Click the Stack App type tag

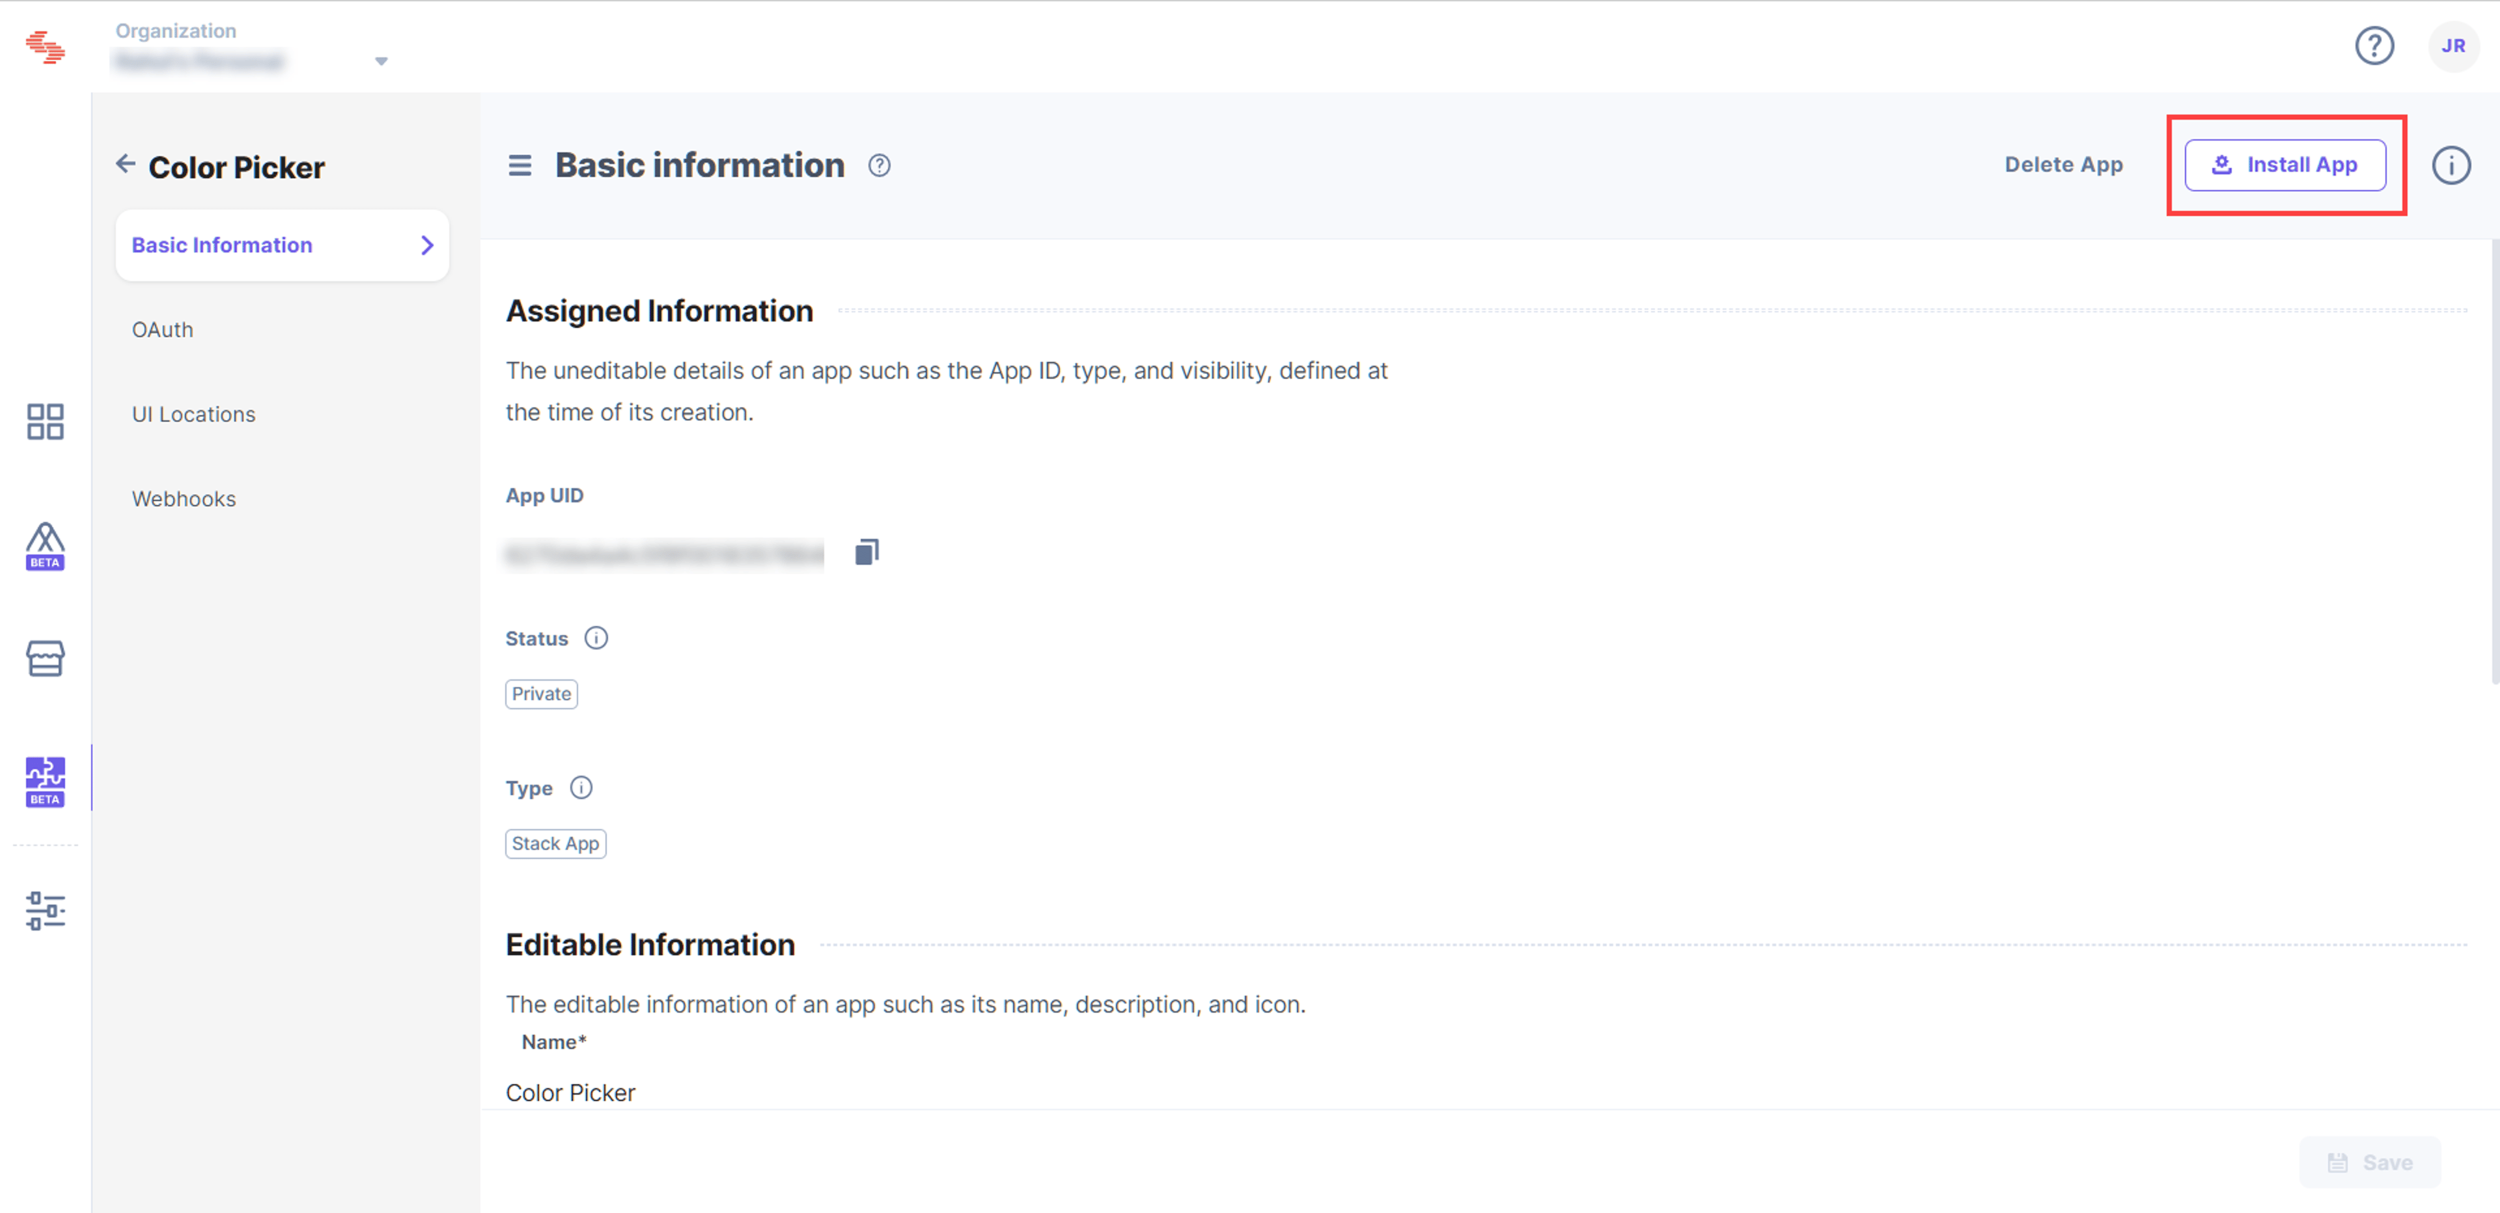555,843
